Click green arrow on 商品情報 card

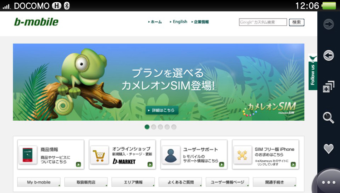tap(78, 164)
